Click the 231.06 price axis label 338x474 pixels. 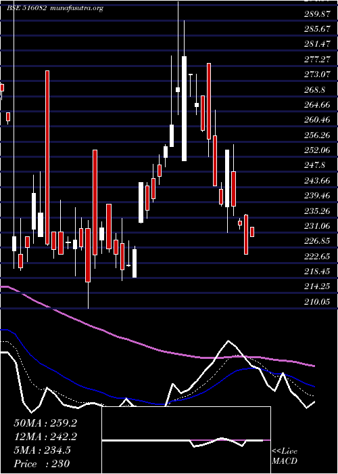316,226
